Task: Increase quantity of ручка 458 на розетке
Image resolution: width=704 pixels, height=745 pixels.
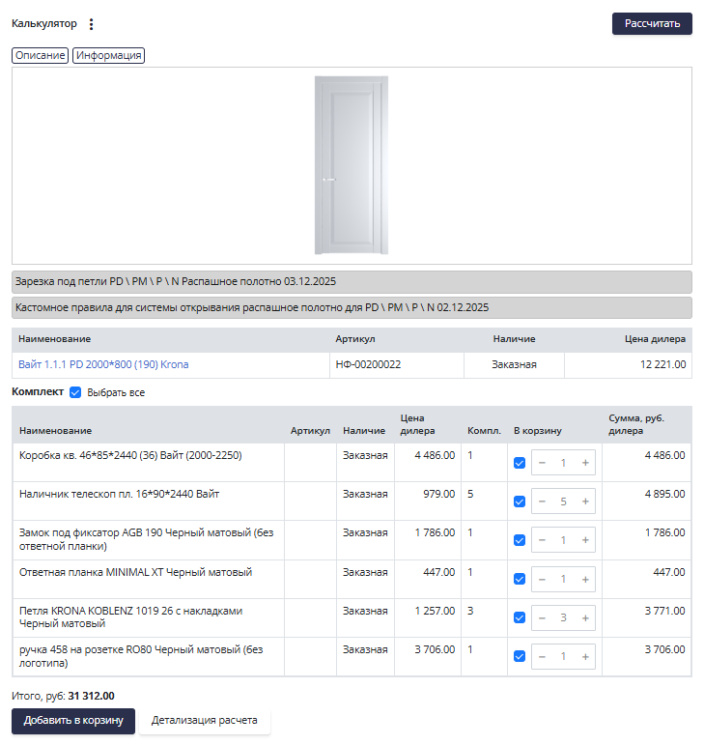Action: (x=585, y=656)
